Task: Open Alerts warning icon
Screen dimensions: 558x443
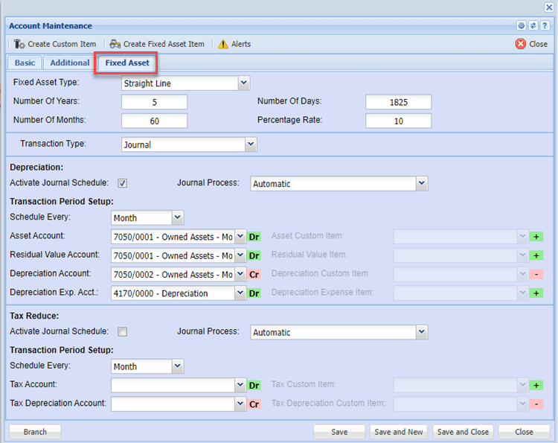Action: 223,44
